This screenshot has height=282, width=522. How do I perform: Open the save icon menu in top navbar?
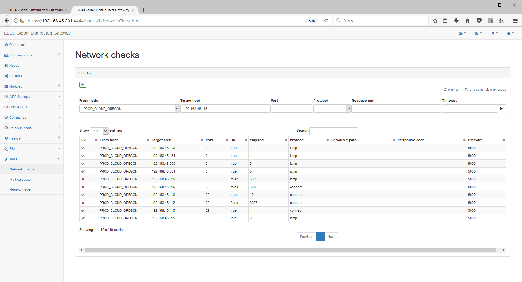pyautogui.click(x=478, y=33)
